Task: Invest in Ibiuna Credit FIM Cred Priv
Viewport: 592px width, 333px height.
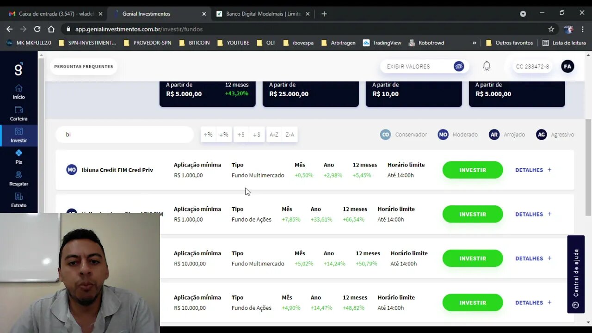Action: [x=473, y=170]
